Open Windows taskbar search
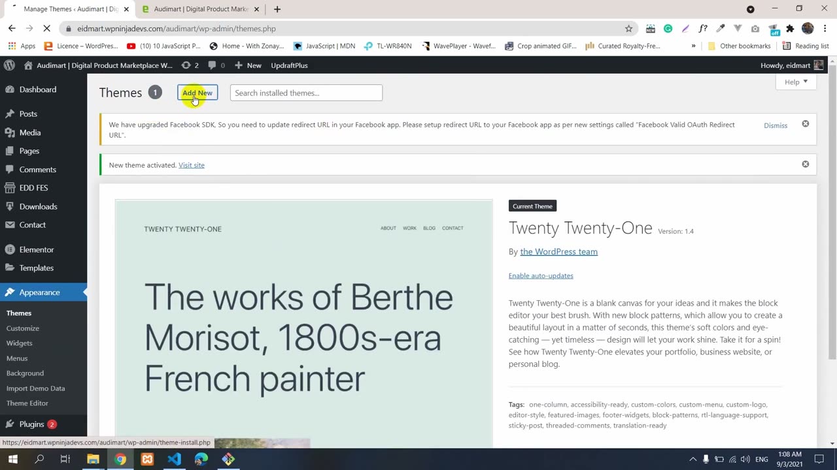The height and width of the screenshot is (470, 837). coord(39,460)
